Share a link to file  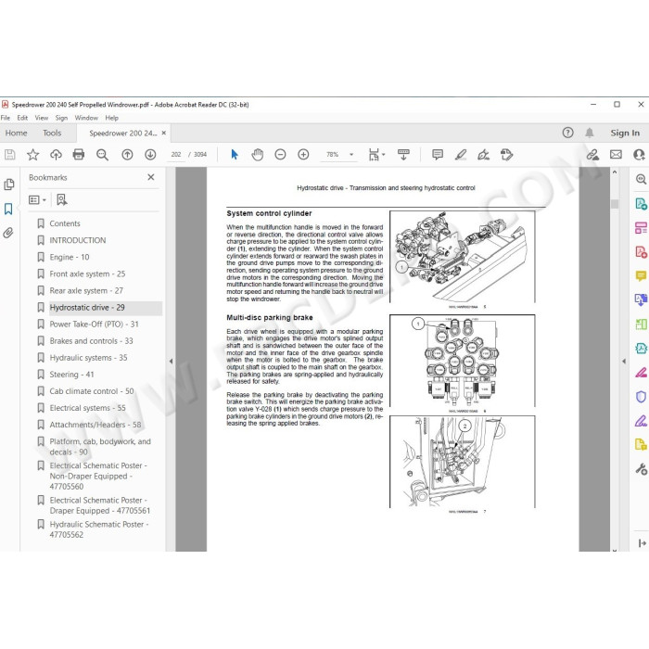point(592,155)
